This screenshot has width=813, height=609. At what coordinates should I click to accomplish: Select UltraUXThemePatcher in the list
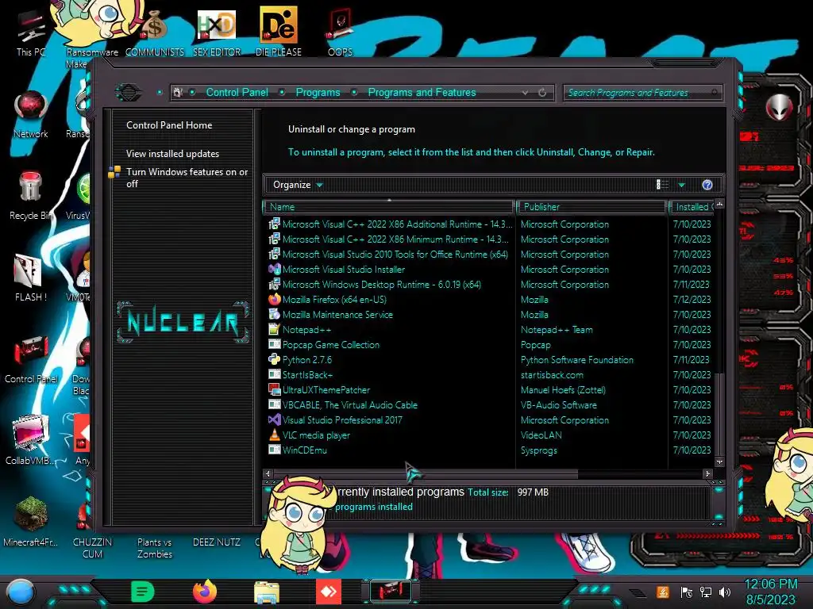(x=489, y=390)
